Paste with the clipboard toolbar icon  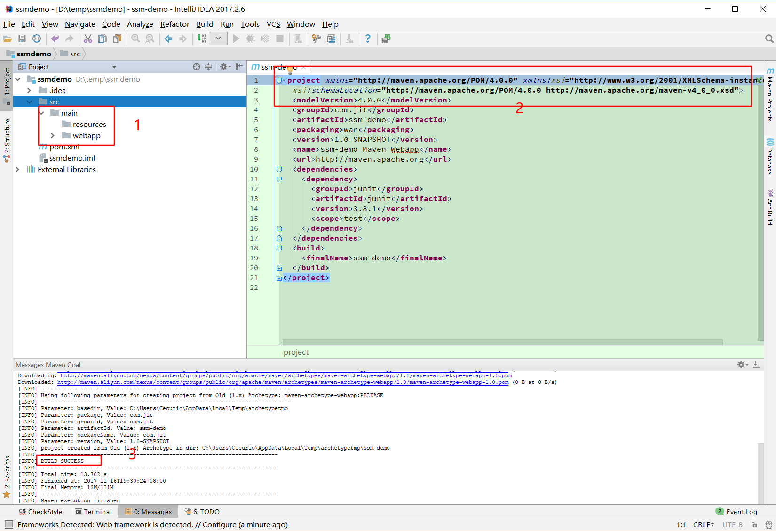tap(117, 39)
